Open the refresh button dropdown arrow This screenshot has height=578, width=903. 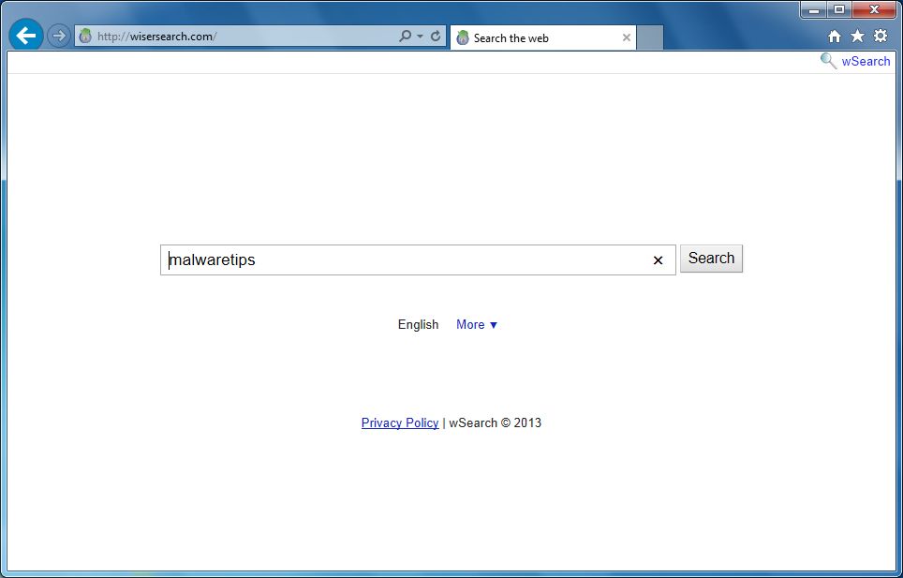pos(421,36)
